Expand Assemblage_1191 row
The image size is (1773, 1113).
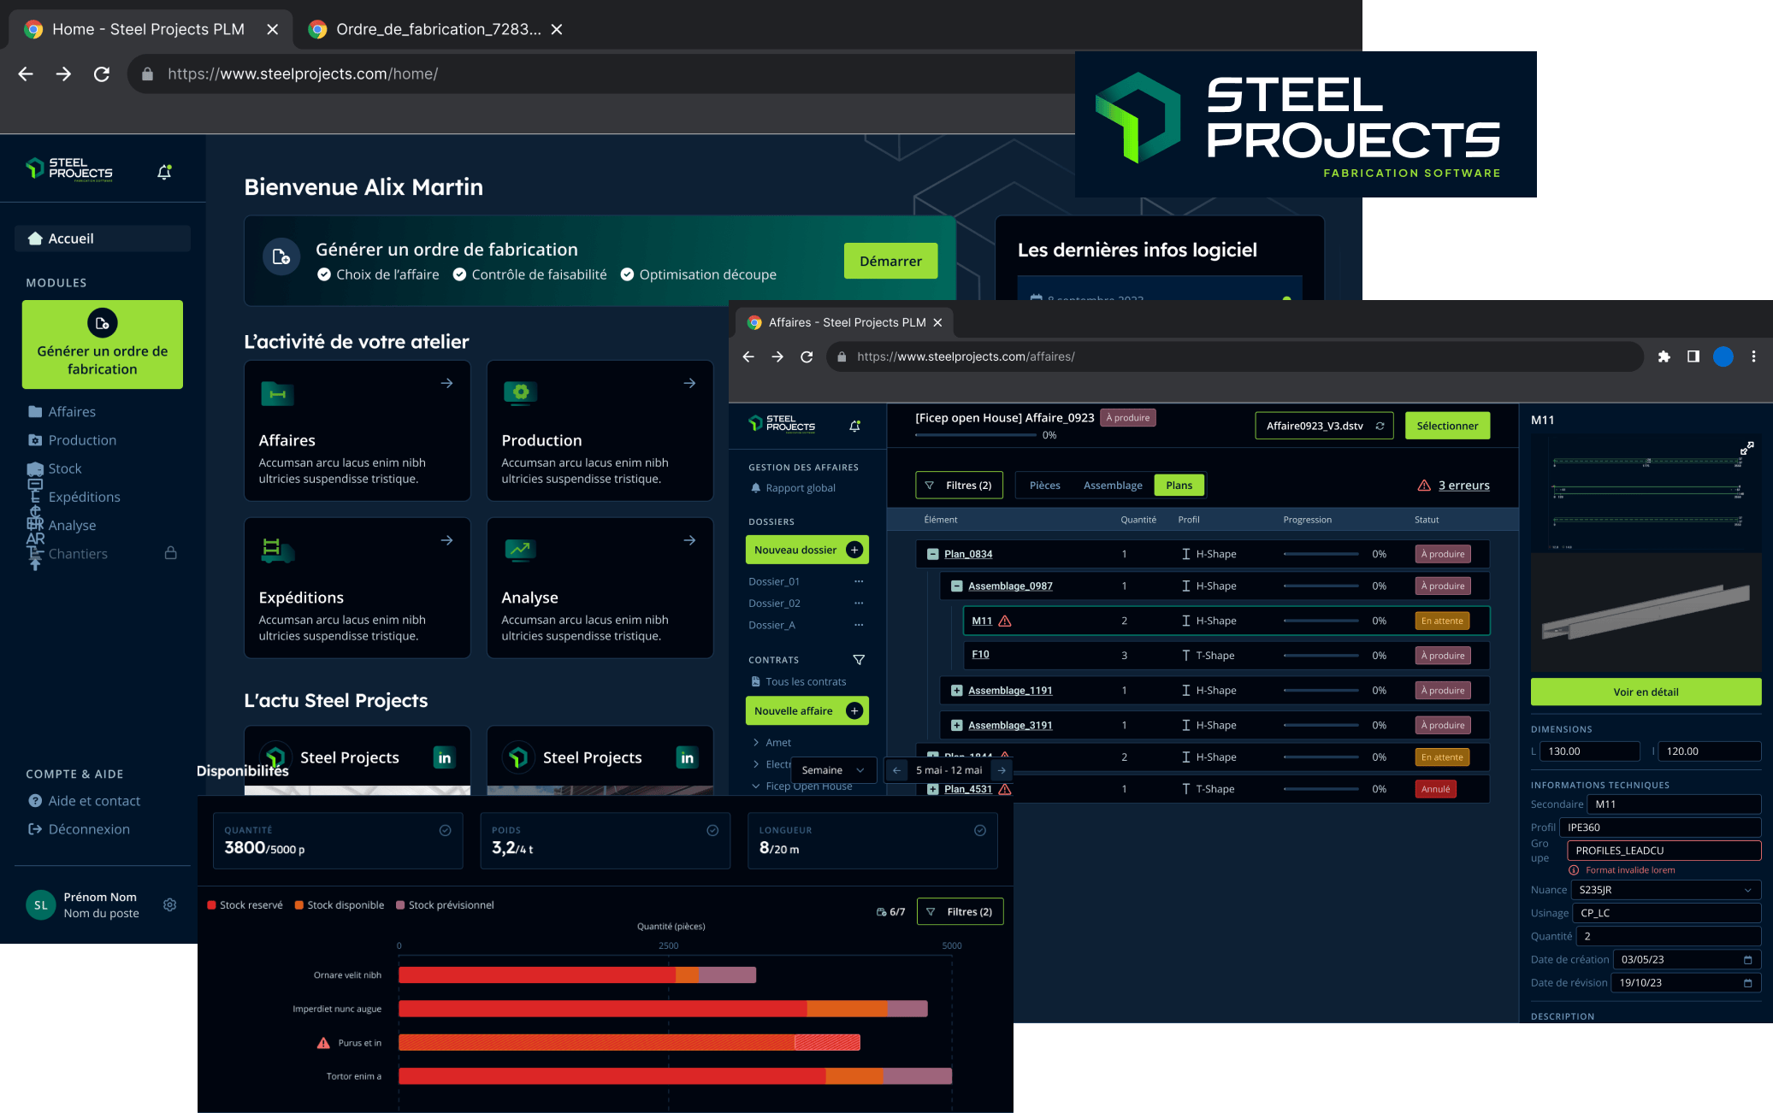[x=957, y=690]
